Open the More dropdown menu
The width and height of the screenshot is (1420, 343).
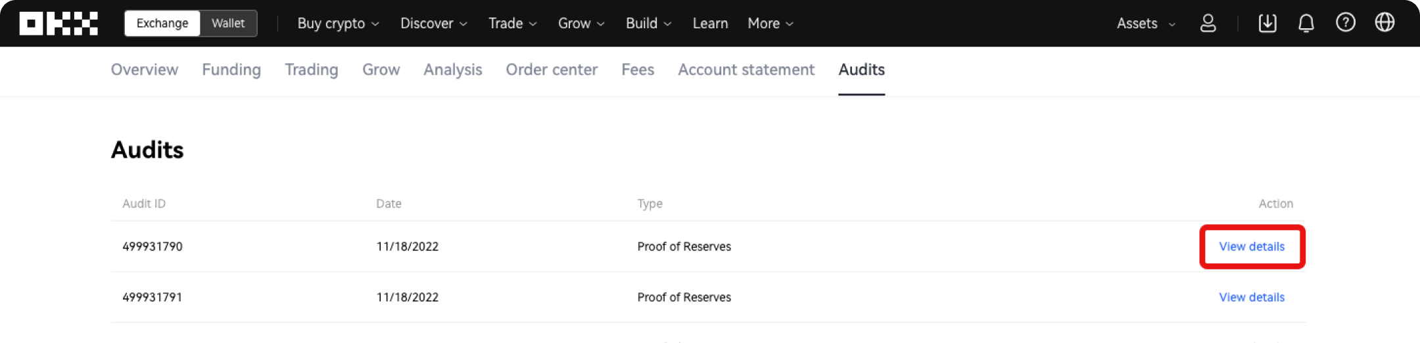(770, 24)
